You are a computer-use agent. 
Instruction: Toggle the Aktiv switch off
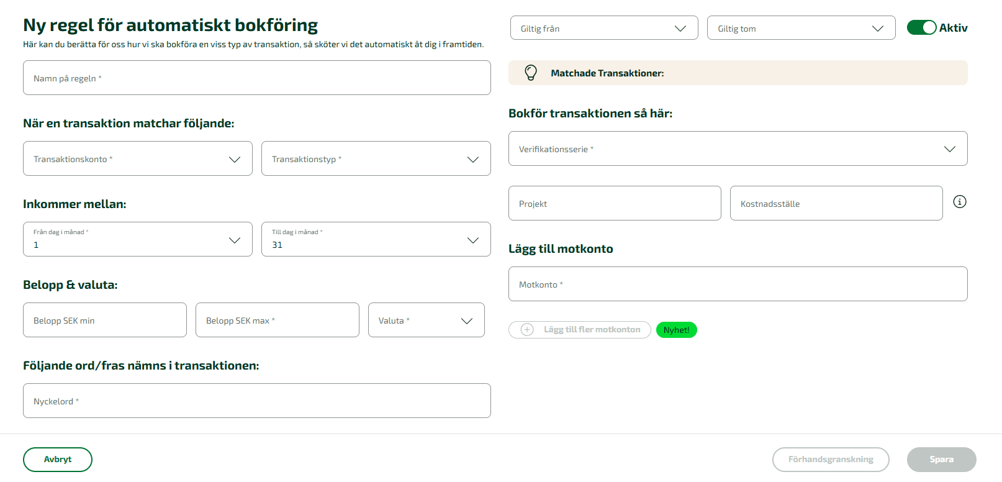tap(921, 28)
